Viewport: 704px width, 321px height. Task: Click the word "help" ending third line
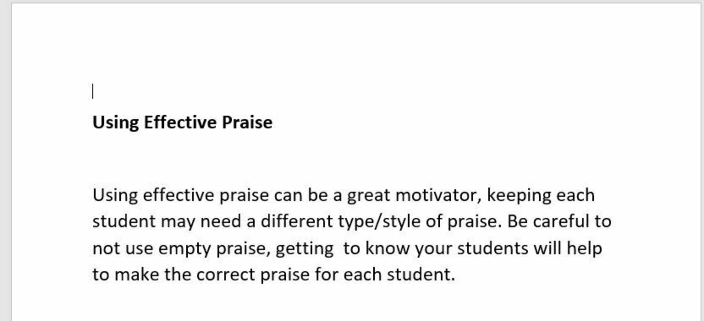[584, 248]
